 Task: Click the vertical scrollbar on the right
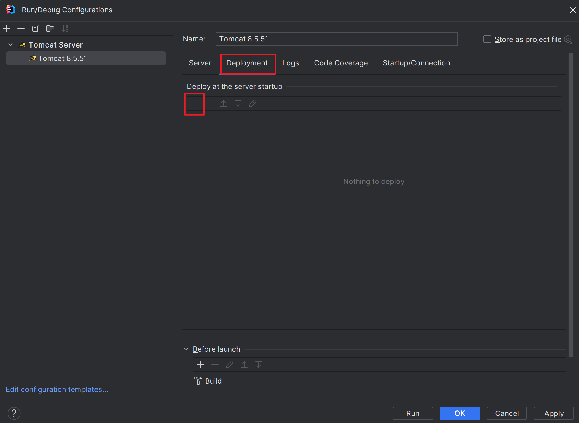coord(571,205)
